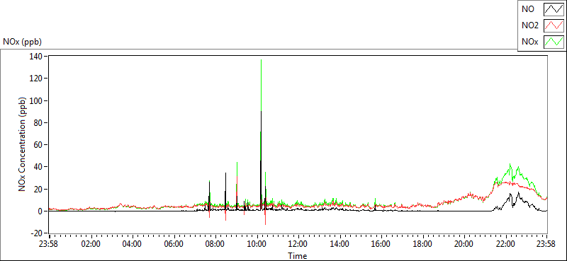The image size is (567, 261).
Task: Click the rightmost 23:58 time label
Action: (546, 244)
